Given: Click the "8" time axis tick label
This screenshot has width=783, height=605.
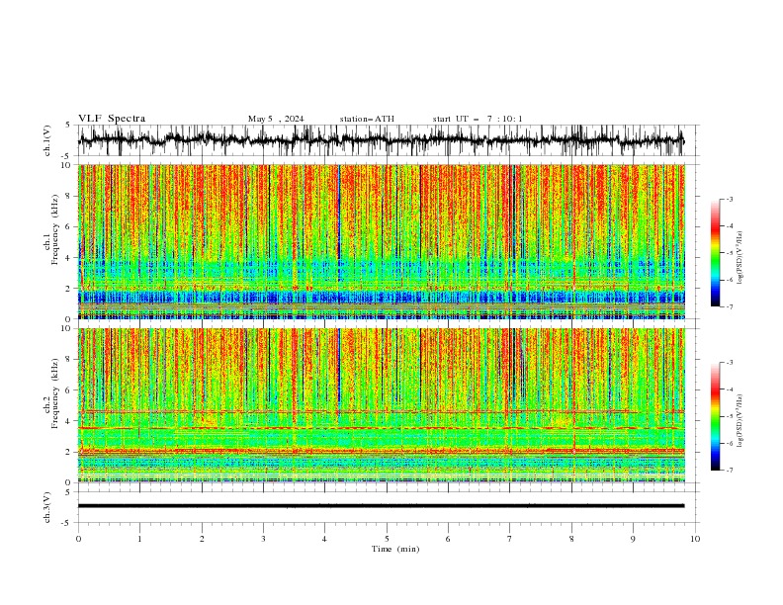Looking at the screenshot, I should [571, 539].
